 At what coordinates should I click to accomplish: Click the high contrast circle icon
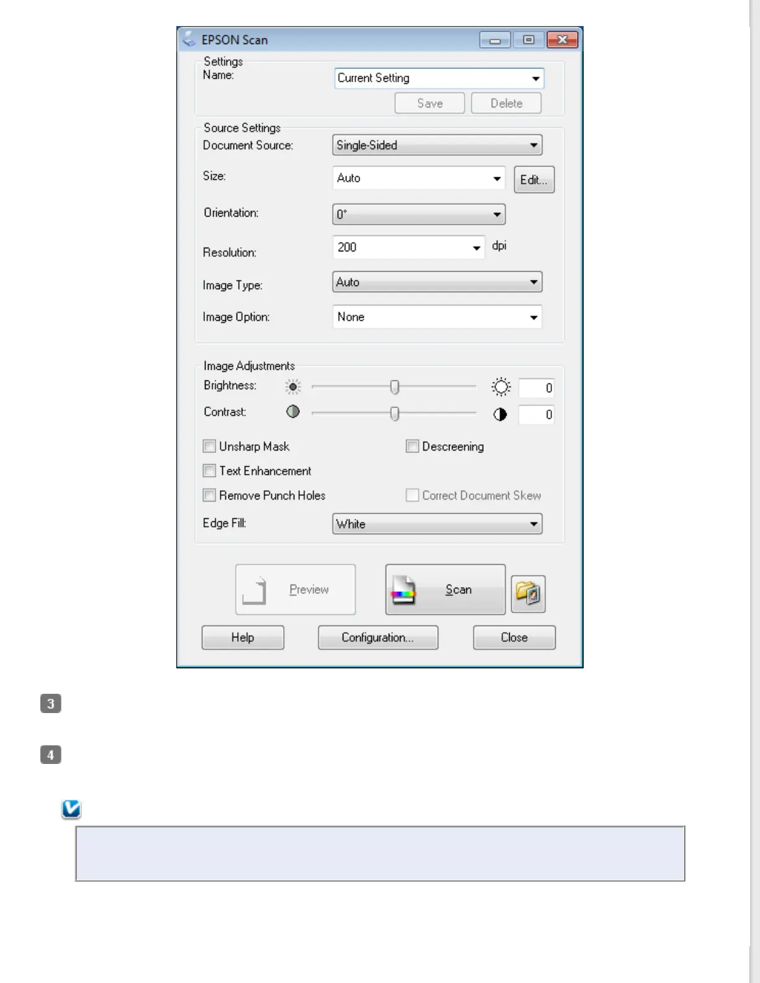coord(500,415)
